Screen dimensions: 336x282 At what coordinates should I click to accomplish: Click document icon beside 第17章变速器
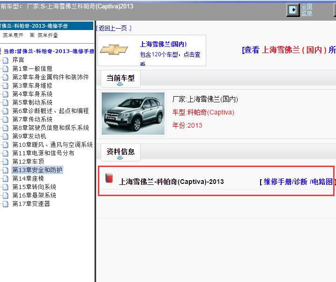click(6, 204)
